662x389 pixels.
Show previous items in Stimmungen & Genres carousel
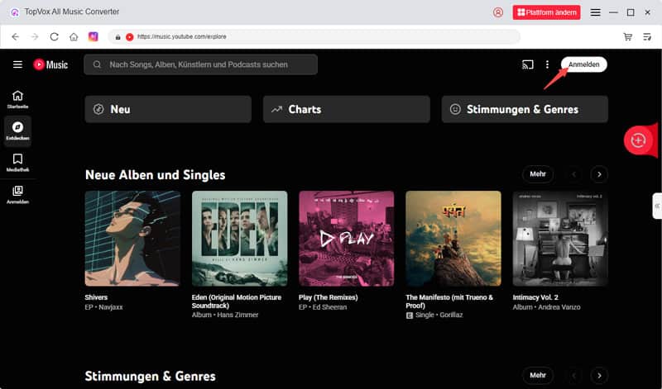[x=573, y=376]
